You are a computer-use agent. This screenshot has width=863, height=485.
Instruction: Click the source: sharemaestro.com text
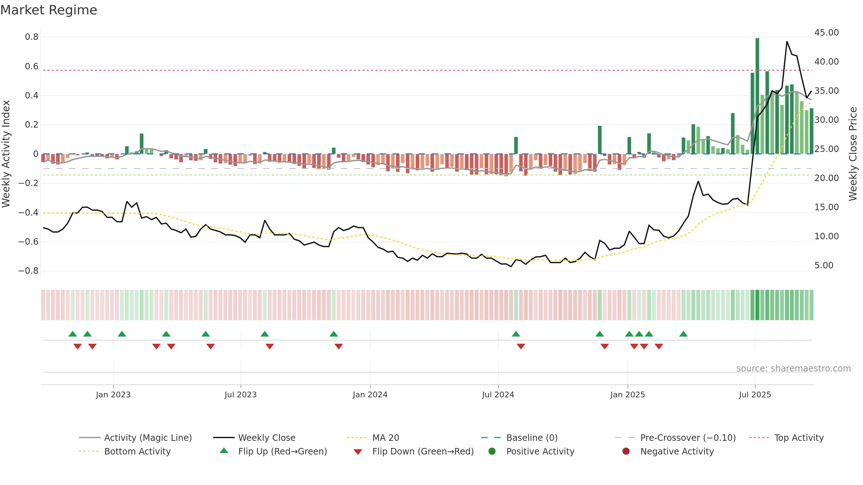pos(793,369)
